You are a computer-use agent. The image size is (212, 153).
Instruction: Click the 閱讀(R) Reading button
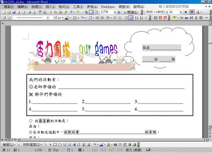[131, 12]
